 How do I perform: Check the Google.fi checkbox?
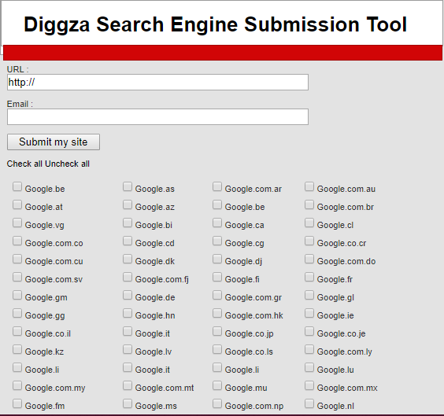pos(217,277)
